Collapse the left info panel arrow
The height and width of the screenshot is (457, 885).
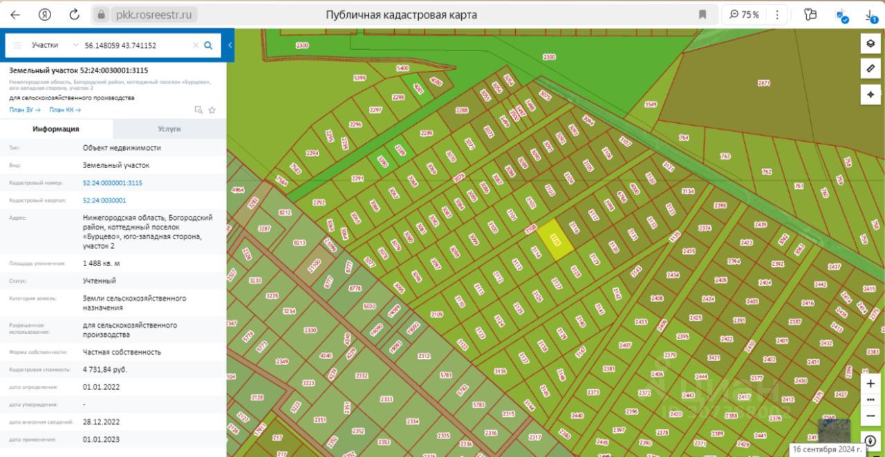230,46
